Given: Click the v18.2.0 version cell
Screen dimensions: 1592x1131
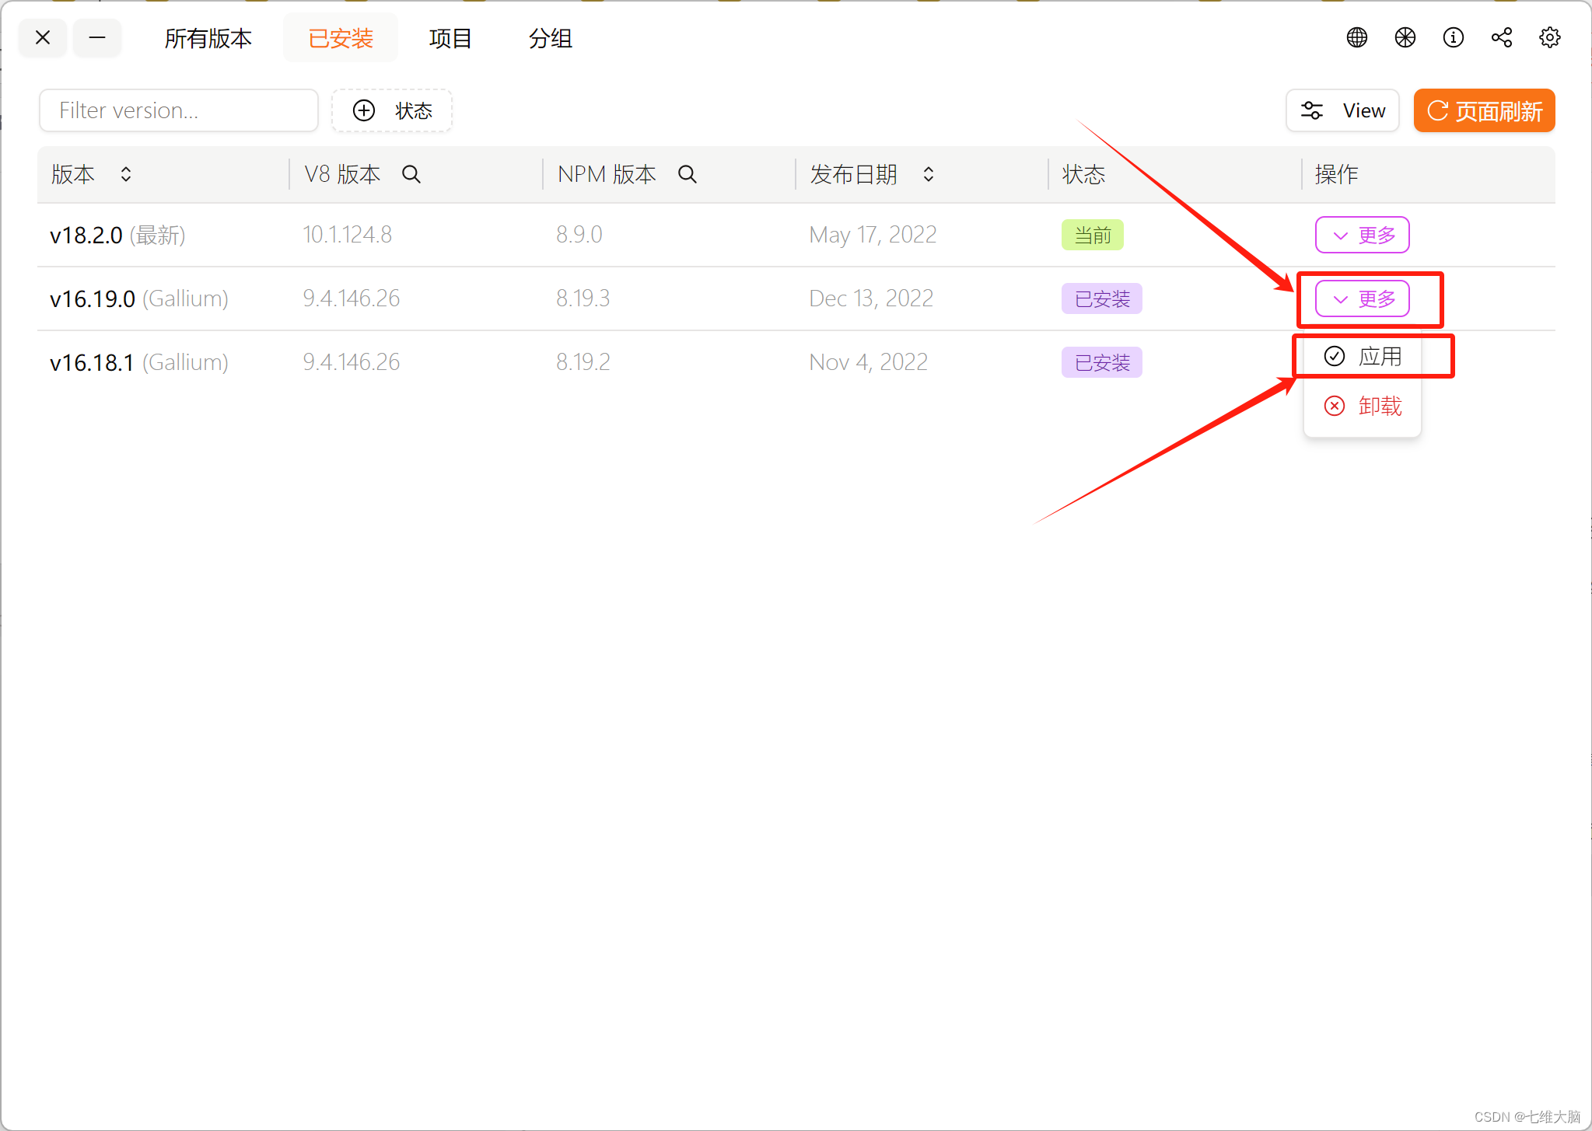Looking at the screenshot, I should click(117, 235).
